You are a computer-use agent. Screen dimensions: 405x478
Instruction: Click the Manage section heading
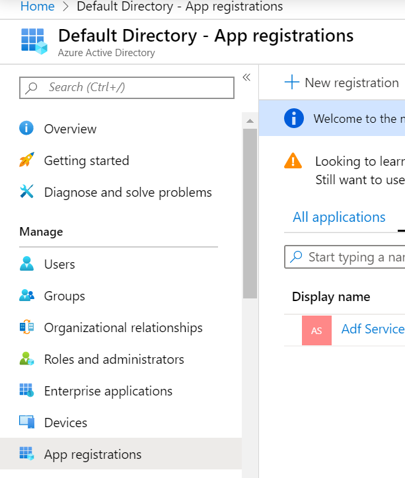click(x=41, y=232)
